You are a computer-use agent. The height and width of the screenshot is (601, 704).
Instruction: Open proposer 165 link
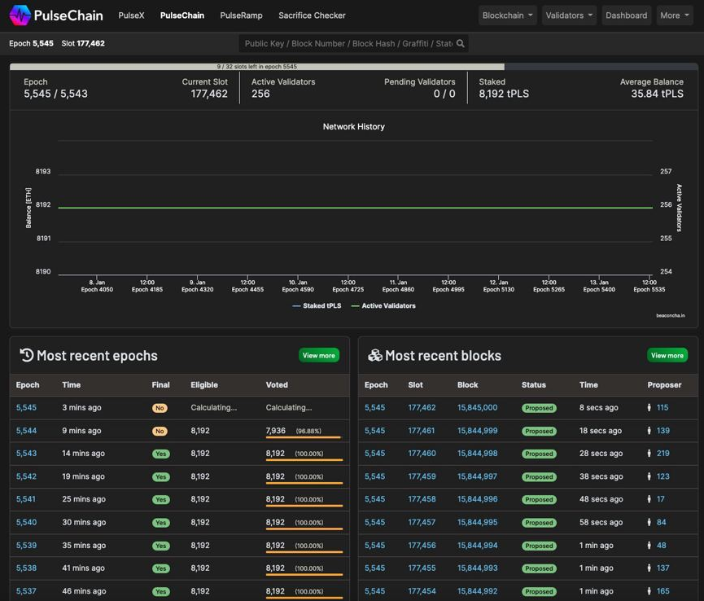[x=663, y=591]
